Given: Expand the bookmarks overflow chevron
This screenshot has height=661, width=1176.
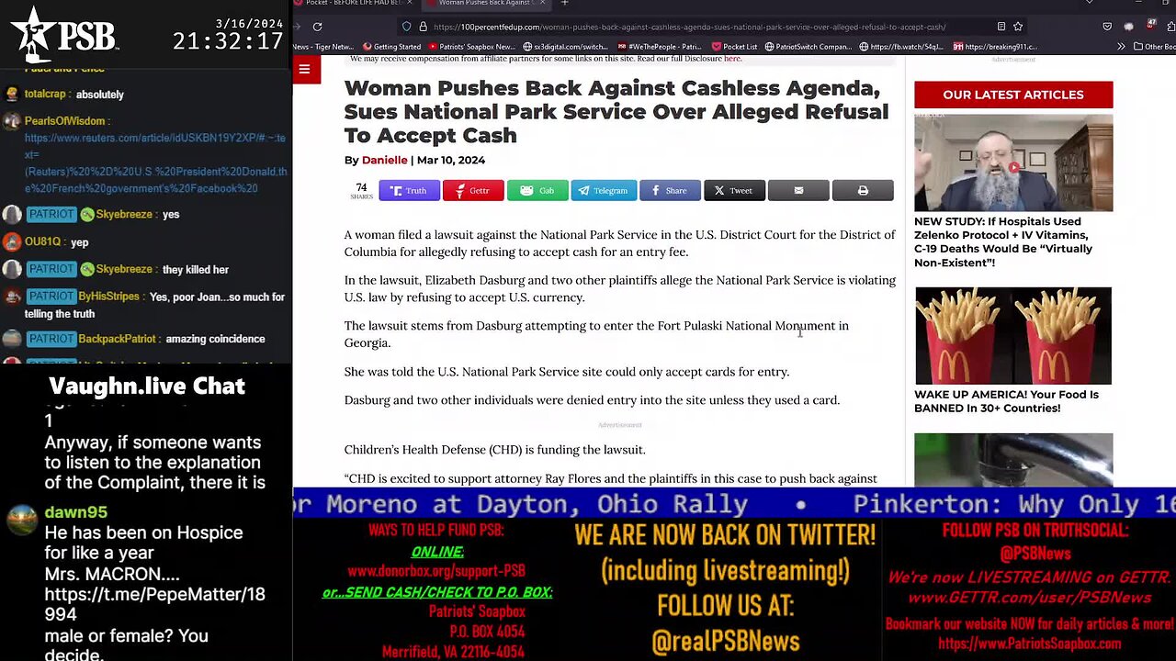Looking at the screenshot, I should [x=1121, y=47].
